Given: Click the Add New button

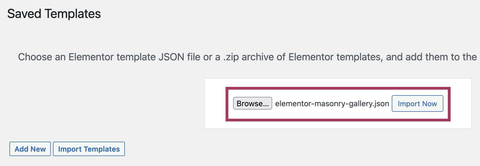Looking at the screenshot, I should point(30,149).
